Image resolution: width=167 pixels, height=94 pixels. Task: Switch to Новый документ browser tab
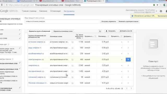tap(27, 1)
